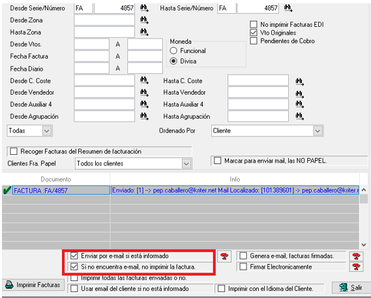Click the Imprimir Facturas button
This screenshot has height=298, width=371.
[x=33, y=285]
